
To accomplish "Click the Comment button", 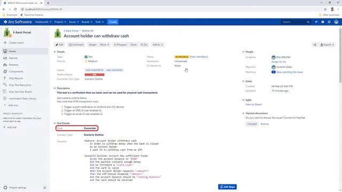I will (x=76, y=45).
